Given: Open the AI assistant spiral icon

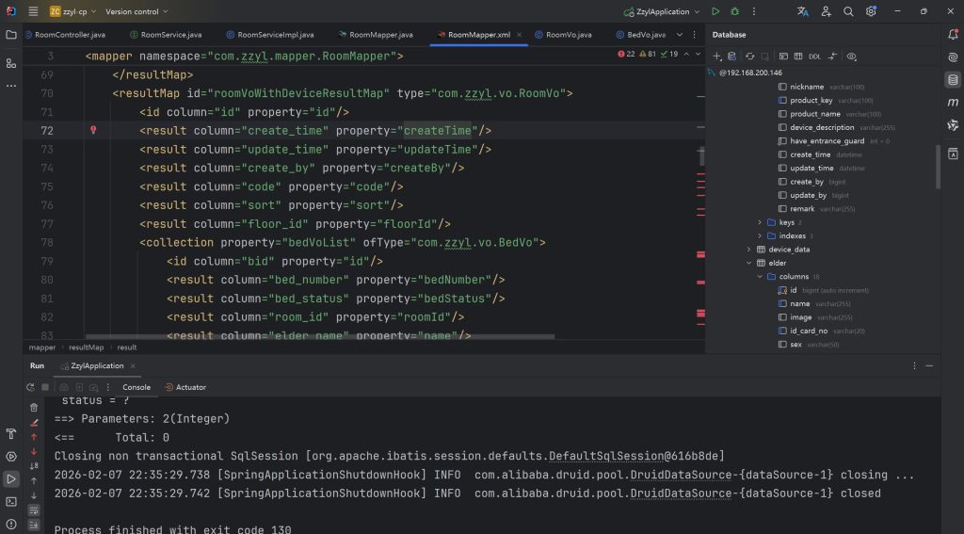Looking at the screenshot, I should (953, 57).
